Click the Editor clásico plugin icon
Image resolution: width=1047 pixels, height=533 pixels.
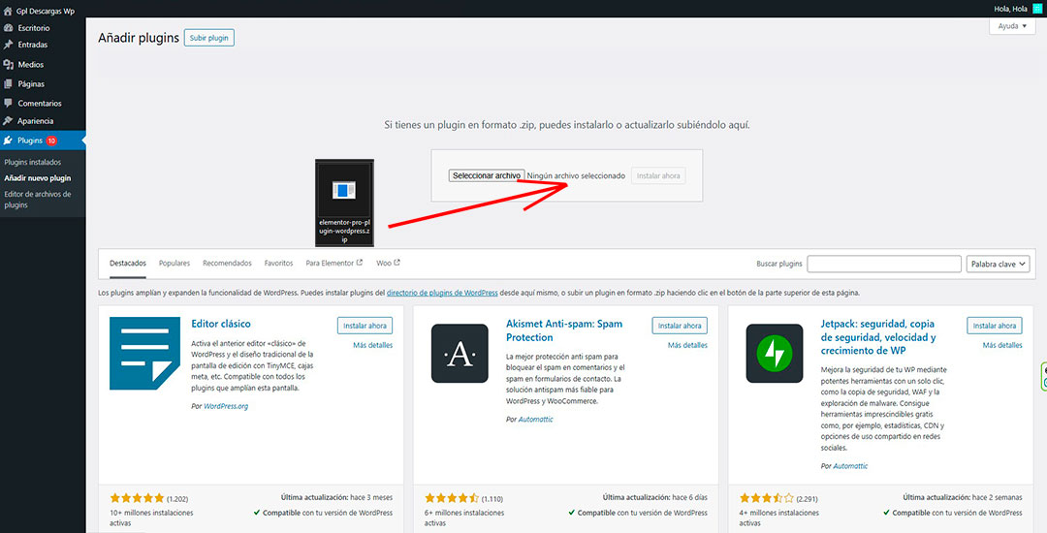[x=144, y=353]
